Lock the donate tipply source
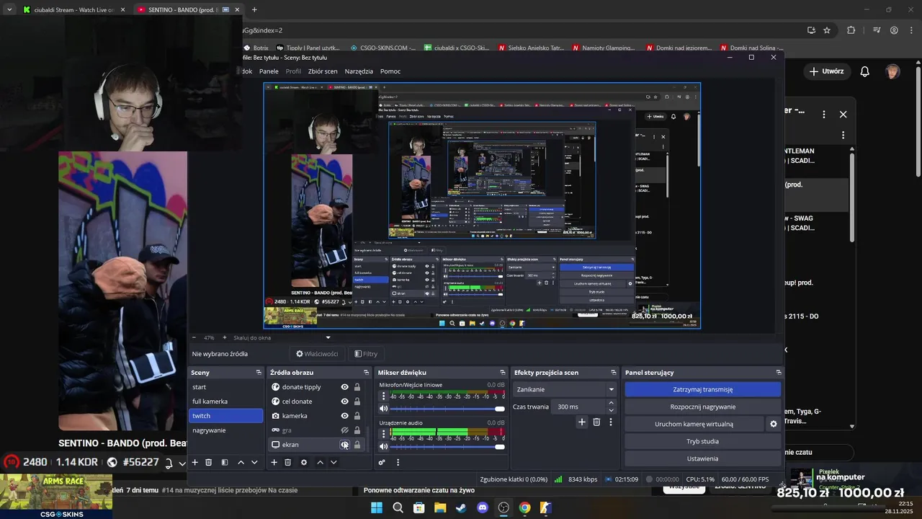Image resolution: width=922 pixels, height=519 pixels. point(357,387)
